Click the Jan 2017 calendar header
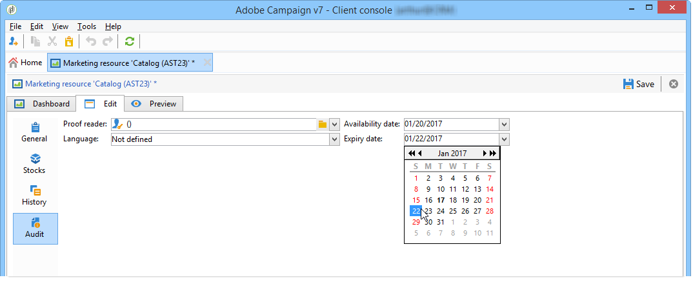This screenshot has width=693, height=282. [452, 154]
